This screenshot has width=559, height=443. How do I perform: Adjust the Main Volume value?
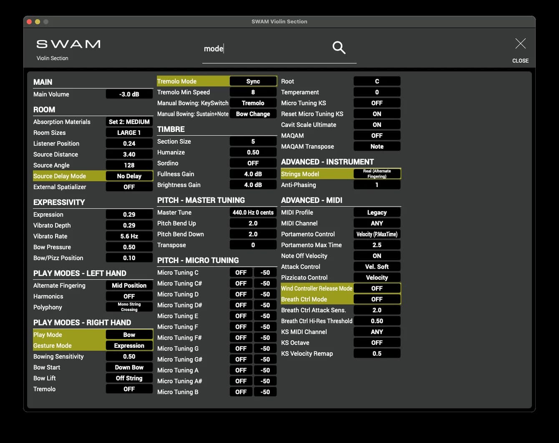tap(129, 94)
